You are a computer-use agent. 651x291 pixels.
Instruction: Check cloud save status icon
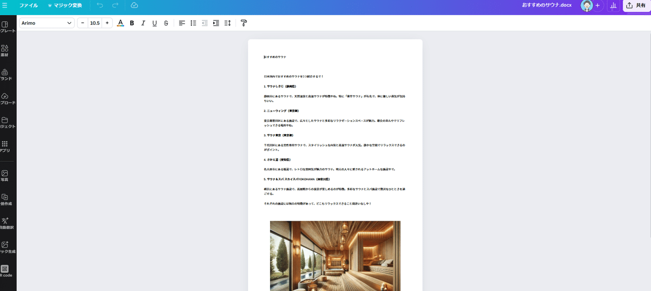tap(135, 5)
